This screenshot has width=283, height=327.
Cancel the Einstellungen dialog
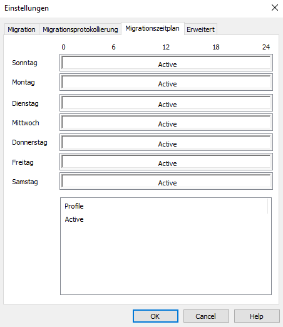click(206, 316)
